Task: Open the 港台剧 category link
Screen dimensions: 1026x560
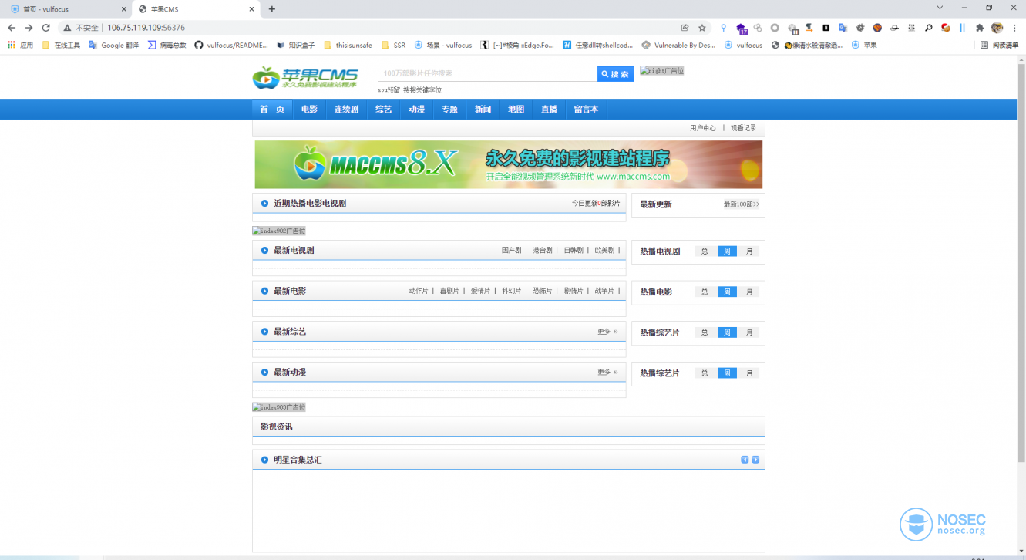Action: pos(543,251)
